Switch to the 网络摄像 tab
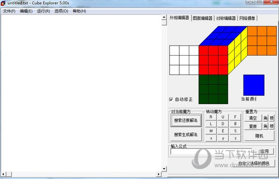This screenshot has height=179, width=279. [x=247, y=18]
